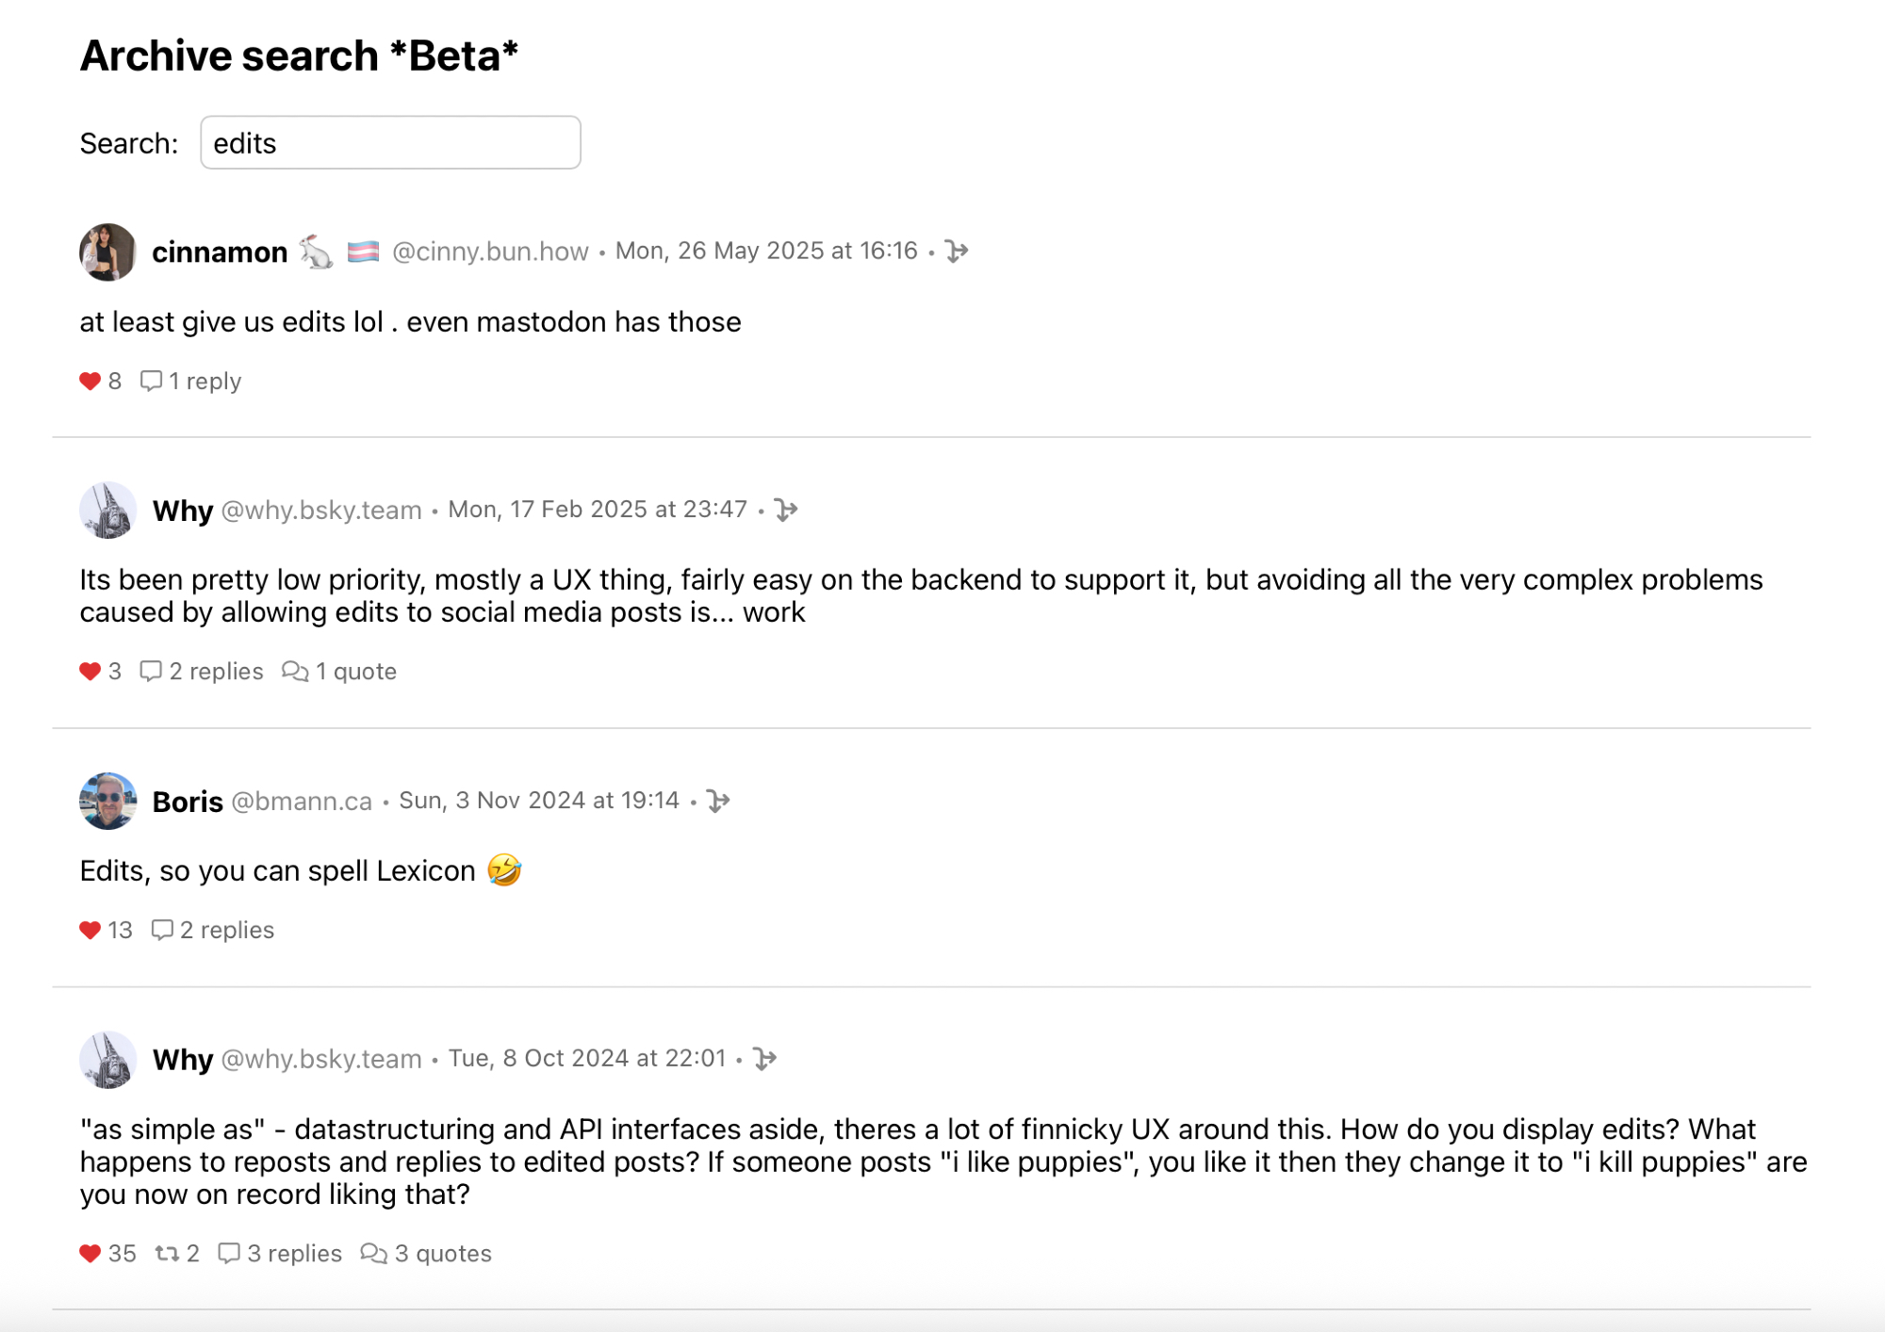This screenshot has height=1332, width=1885.
Task: Show "3 quotes" on the puppies post
Action: [x=427, y=1254]
